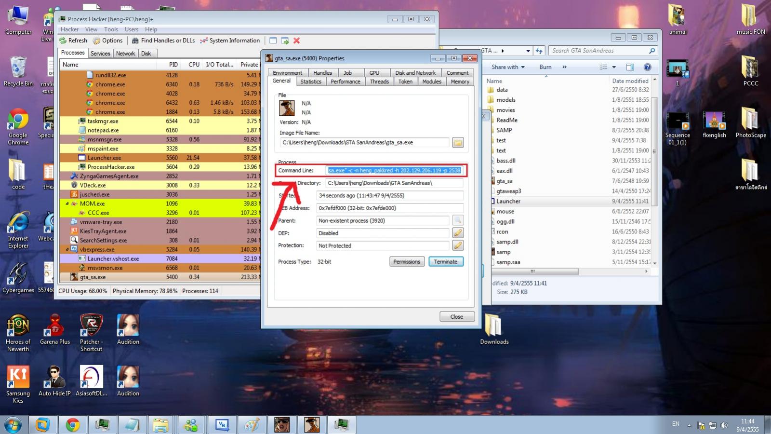Select PhotoScape desktop folder icon
The width and height of the screenshot is (771, 434).
[x=751, y=123]
